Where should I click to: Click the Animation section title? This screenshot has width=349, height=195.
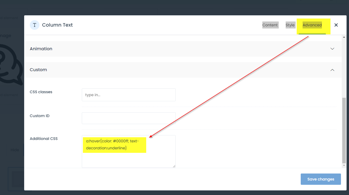click(41, 49)
